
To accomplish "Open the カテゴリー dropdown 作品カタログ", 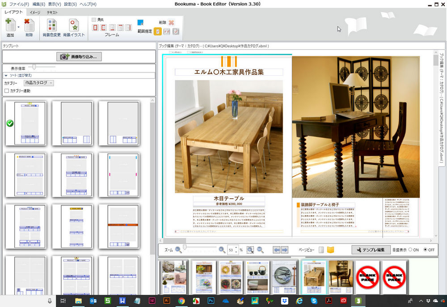I will tap(39, 83).
